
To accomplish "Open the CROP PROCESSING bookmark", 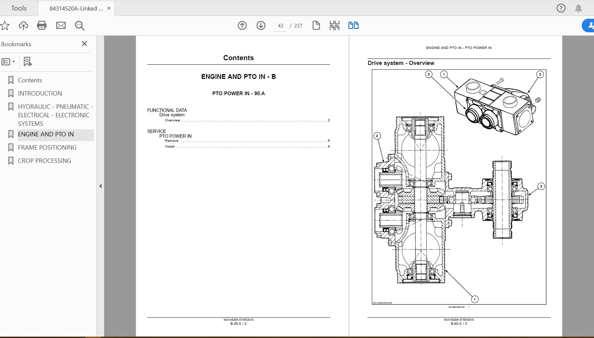I will pos(44,160).
